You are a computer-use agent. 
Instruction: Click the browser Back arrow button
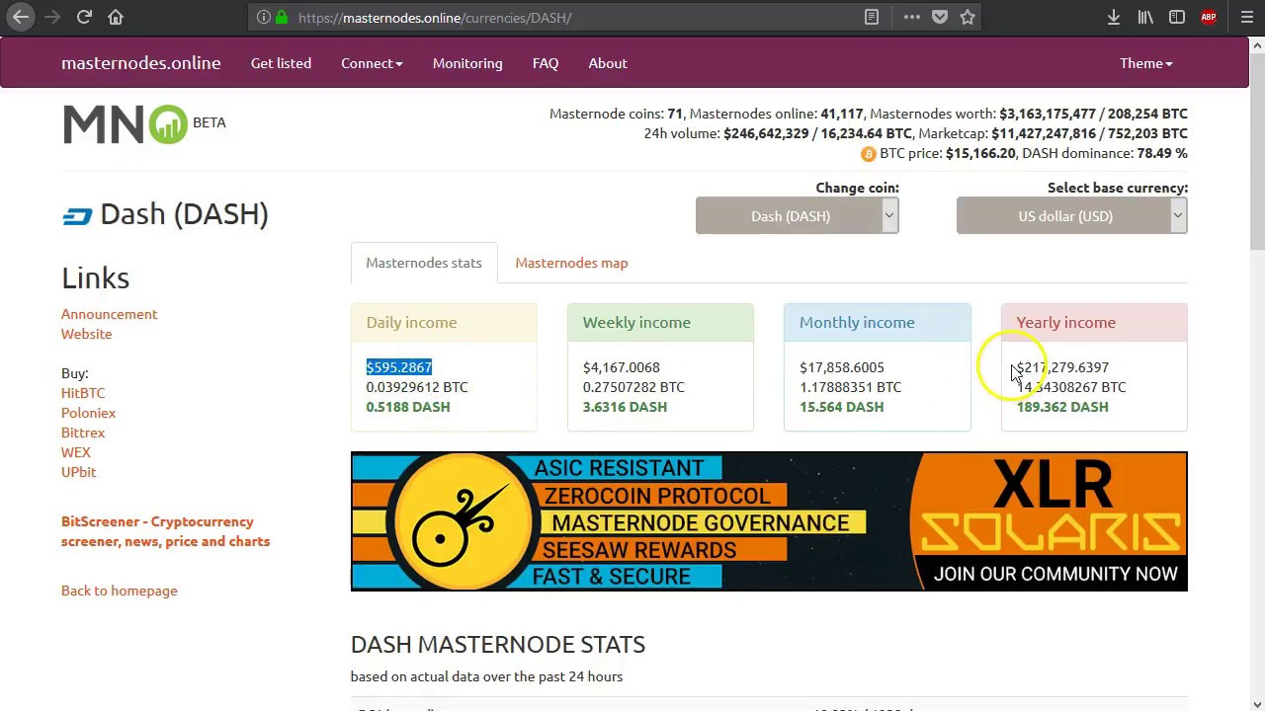pos(21,17)
